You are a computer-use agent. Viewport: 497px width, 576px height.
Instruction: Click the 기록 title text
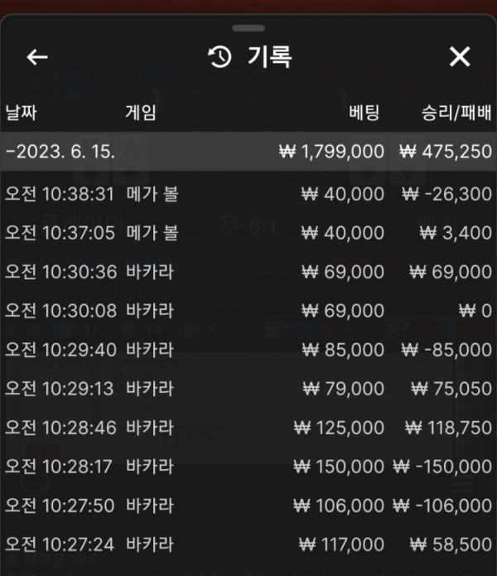tap(269, 56)
